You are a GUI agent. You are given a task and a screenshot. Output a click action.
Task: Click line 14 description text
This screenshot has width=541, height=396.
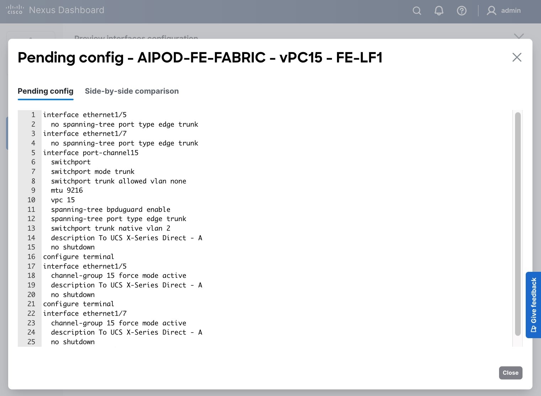click(x=127, y=238)
